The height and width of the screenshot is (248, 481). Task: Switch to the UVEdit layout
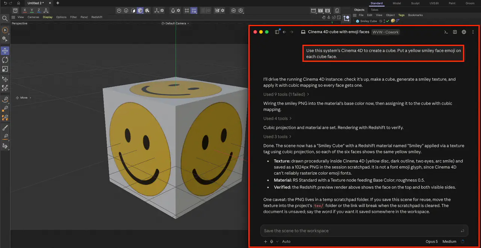pyautogui.click(x=434, y=3)
